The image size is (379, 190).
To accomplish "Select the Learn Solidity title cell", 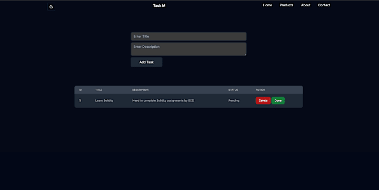I will [104, 101].
